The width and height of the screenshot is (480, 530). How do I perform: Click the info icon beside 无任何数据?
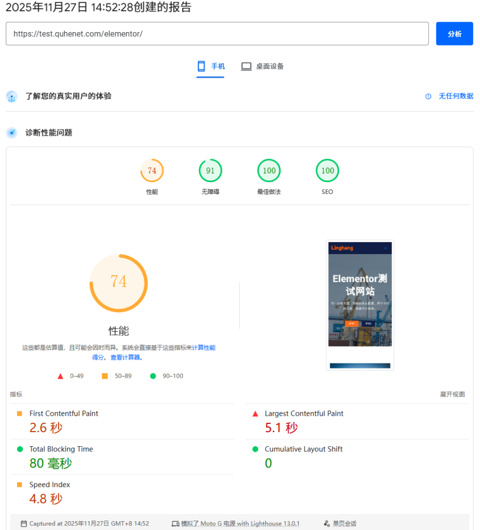428,96
